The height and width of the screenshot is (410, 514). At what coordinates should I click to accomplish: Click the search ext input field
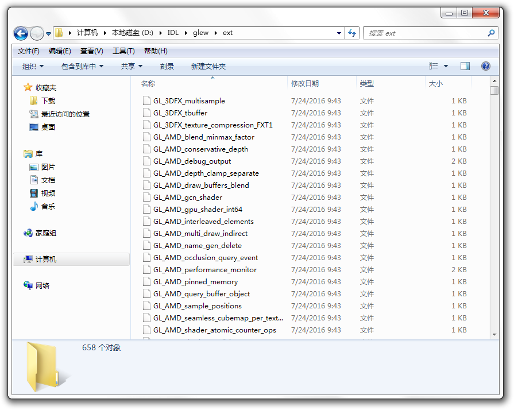point(425,33)
